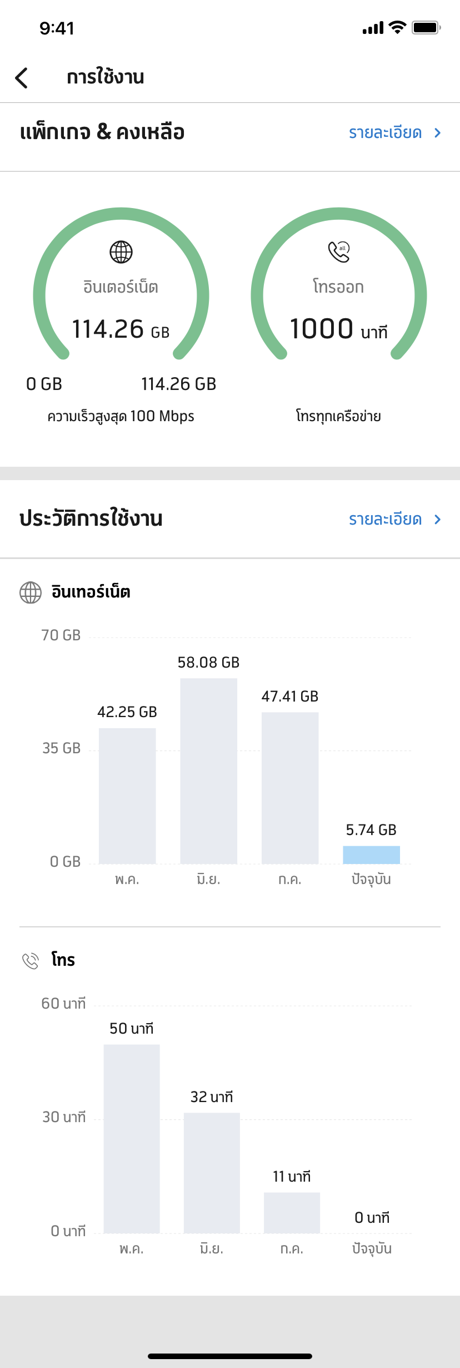
Task: Expand usage history details chevron
Action: (x=438, y=519)
